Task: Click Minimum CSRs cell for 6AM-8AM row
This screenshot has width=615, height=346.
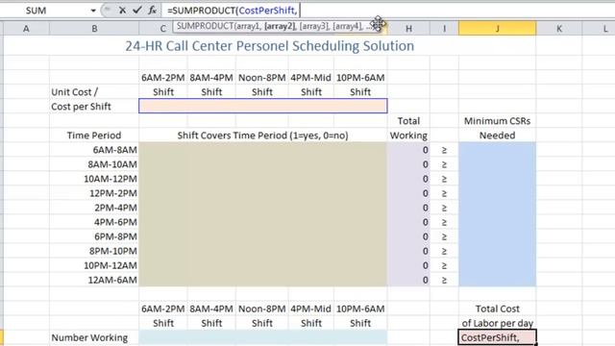Action: (x=497, y=150)
